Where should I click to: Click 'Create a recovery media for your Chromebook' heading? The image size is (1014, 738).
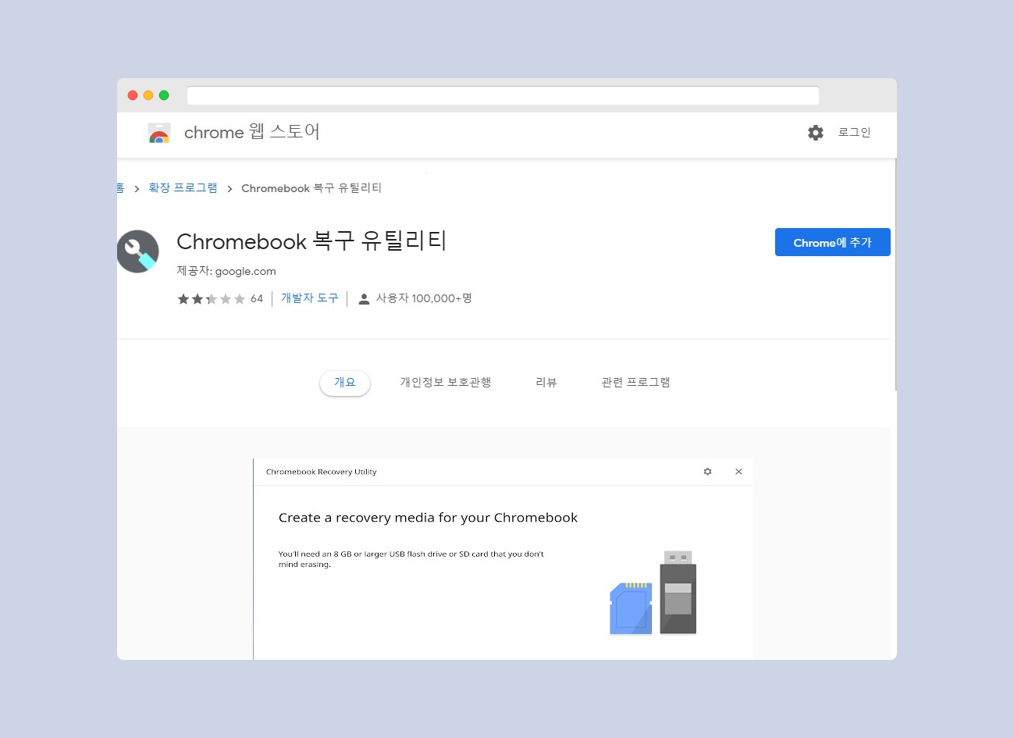click(428, 518)
